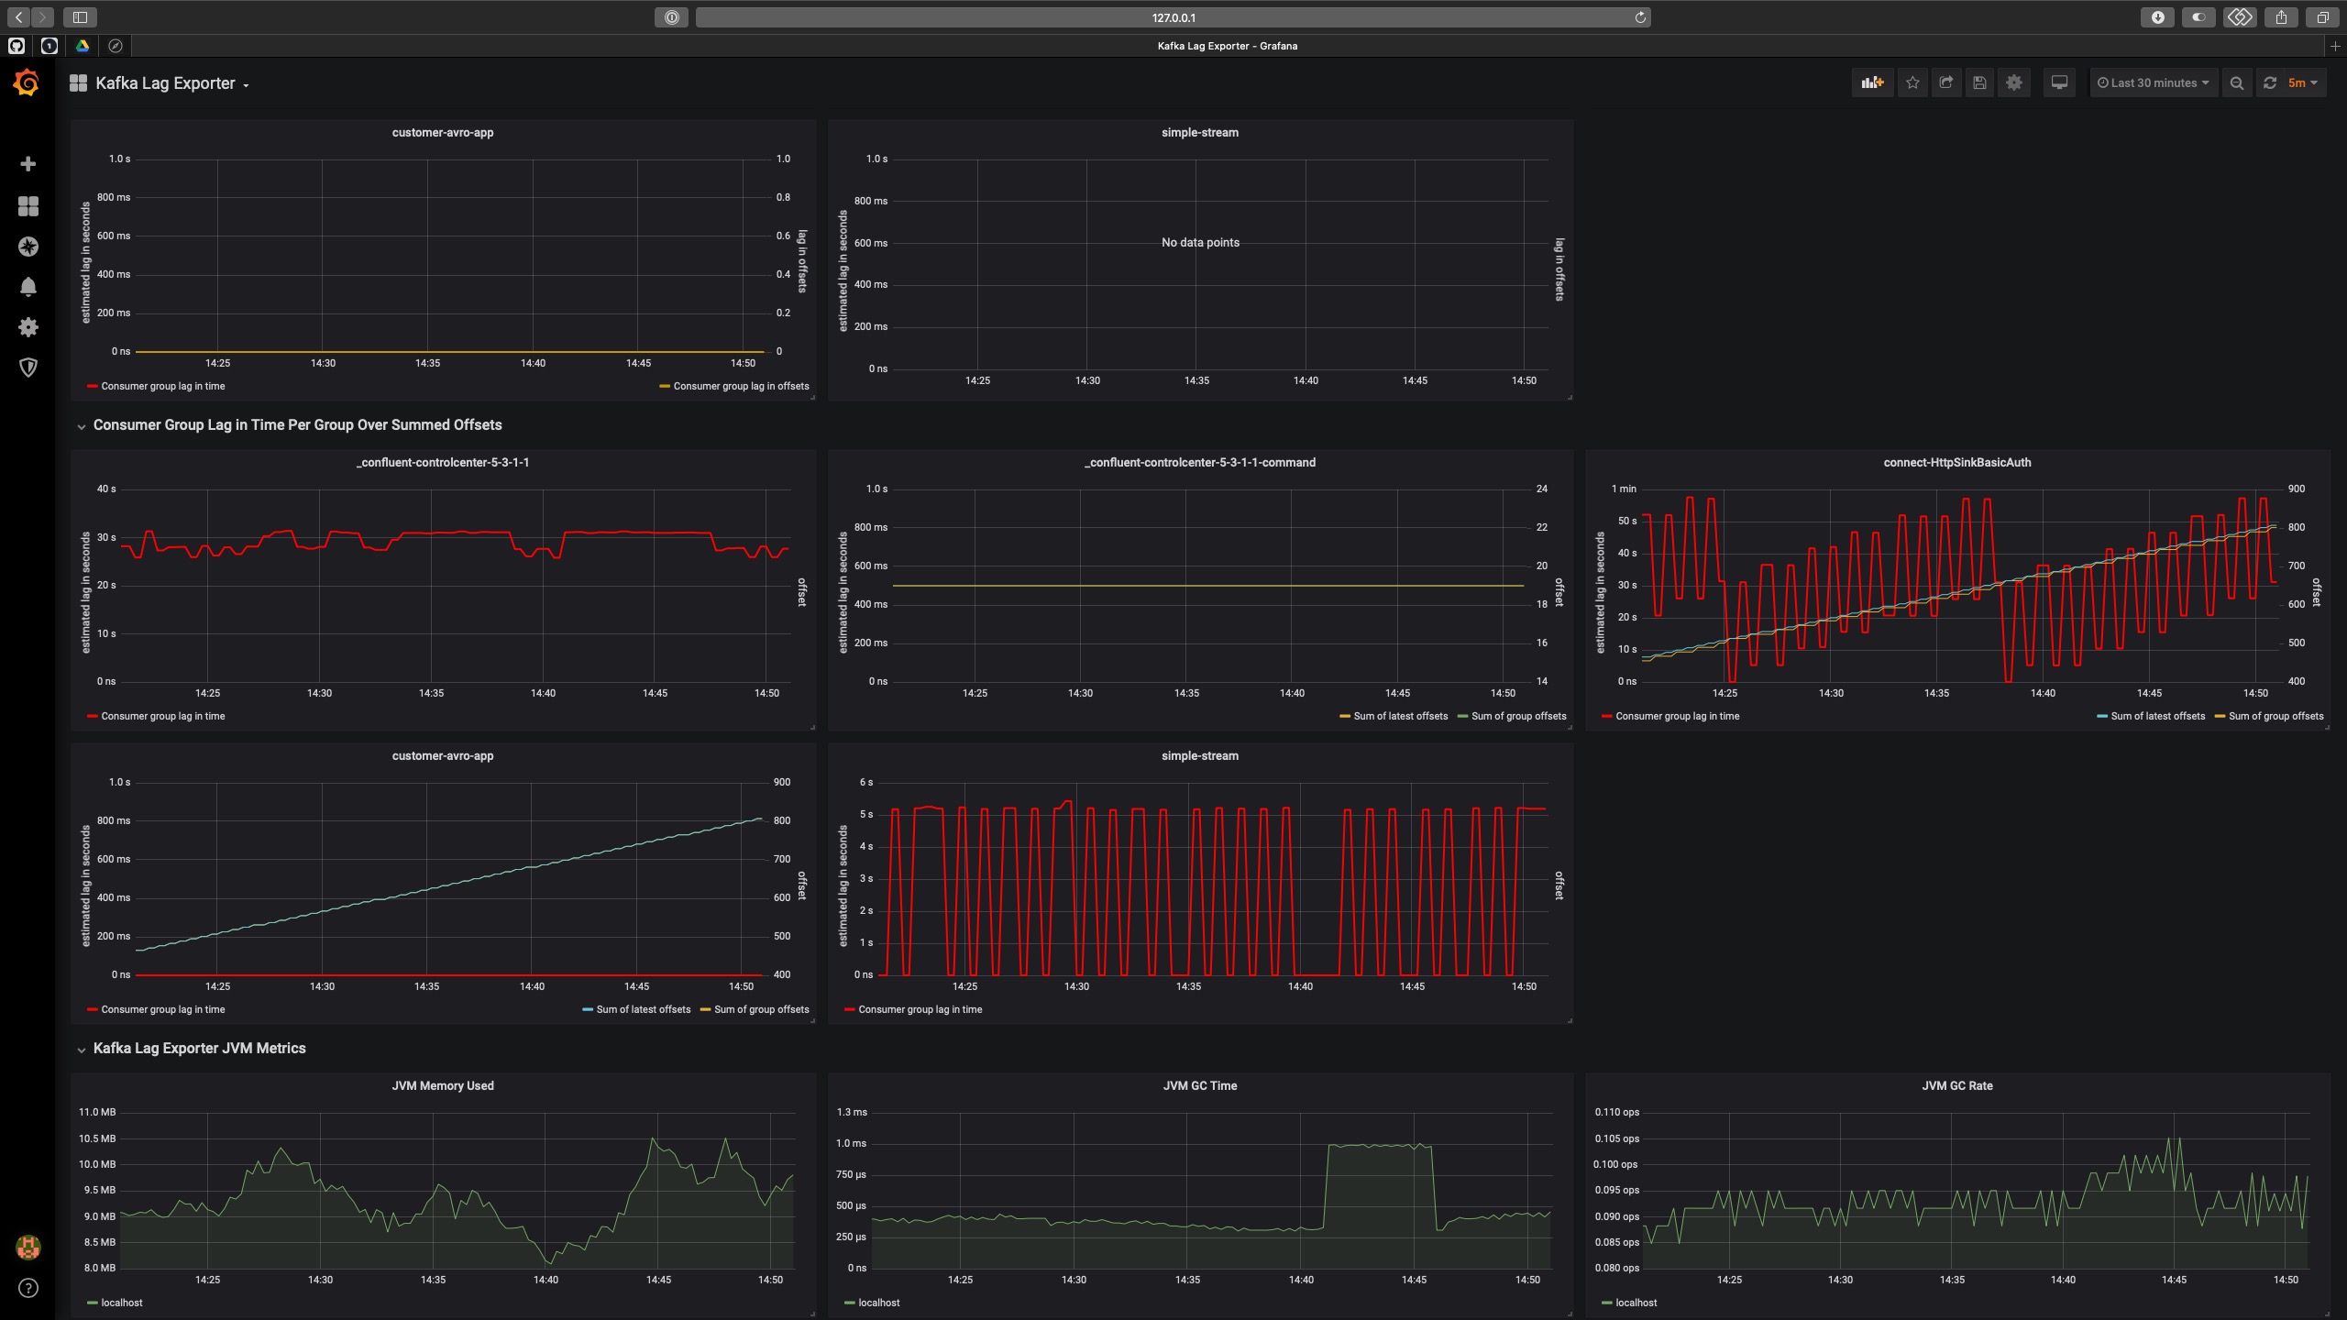Collapse the Kafka Lag Exporter JVM Metrics row
Screen dimensions: 2347x1320
coord(199,1048)
